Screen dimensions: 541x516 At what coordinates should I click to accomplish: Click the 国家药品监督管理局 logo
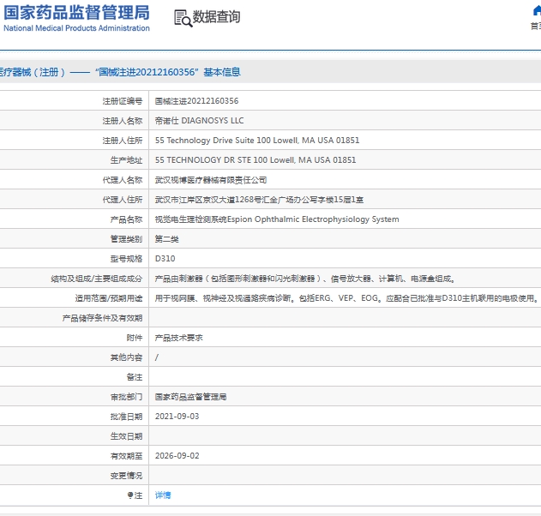[76, 18]
